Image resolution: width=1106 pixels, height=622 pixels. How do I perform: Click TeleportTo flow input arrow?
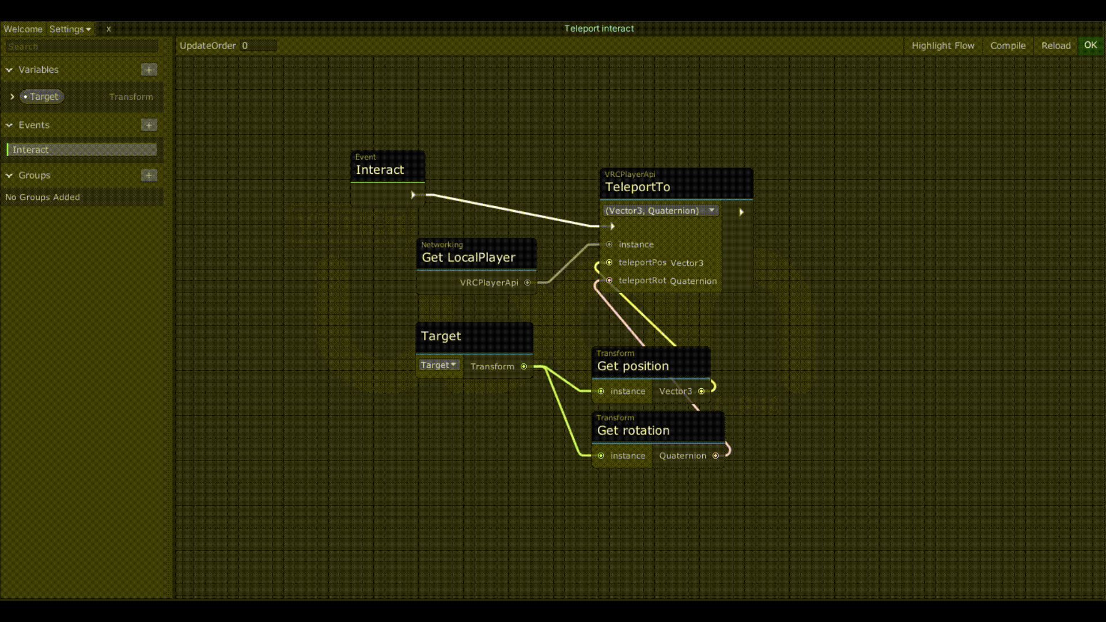[x=612, y=226]
